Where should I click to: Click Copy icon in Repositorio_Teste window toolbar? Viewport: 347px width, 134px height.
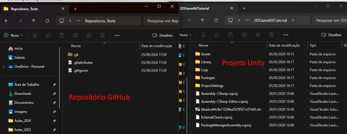48,35
